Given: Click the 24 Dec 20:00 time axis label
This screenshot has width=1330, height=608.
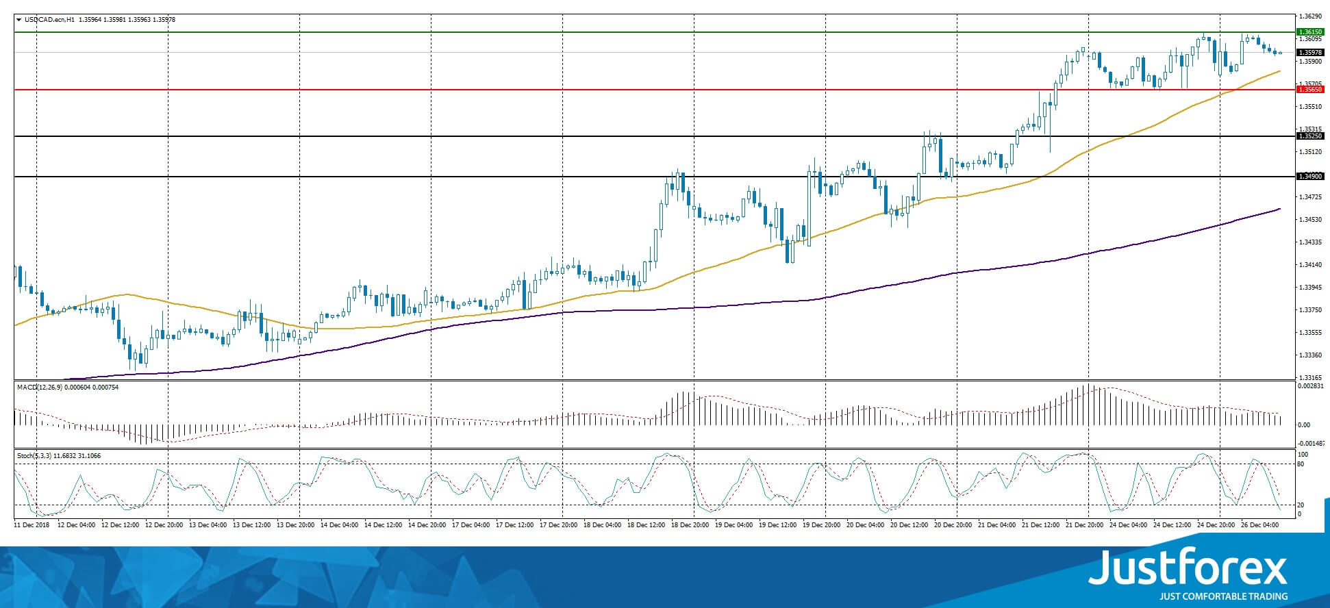Looking at the screenshot, I should (x=1216, y=524).
